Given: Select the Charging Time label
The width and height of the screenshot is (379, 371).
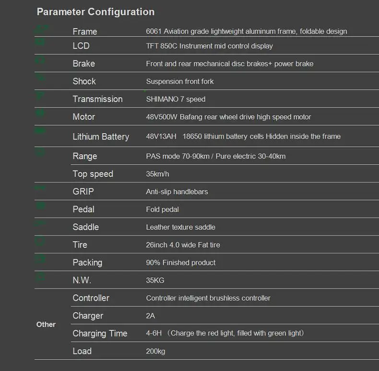Looking at the screenshot, I should click(100, 334).
